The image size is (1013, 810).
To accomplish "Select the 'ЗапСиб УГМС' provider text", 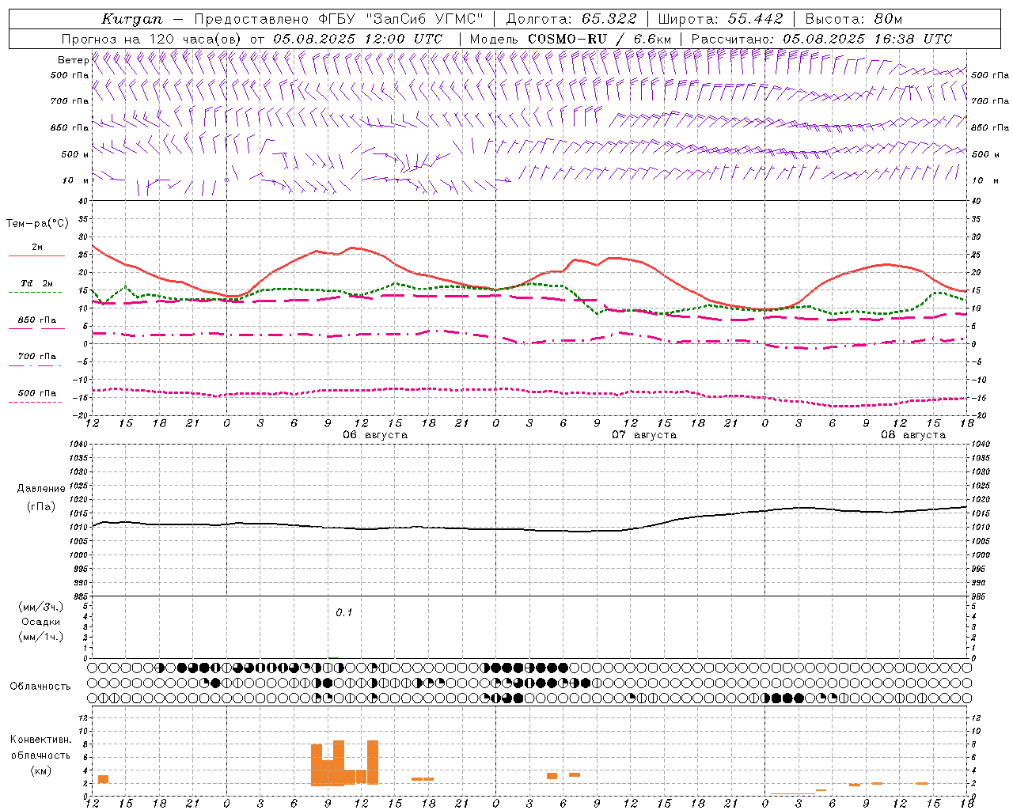I will [423, 19].
